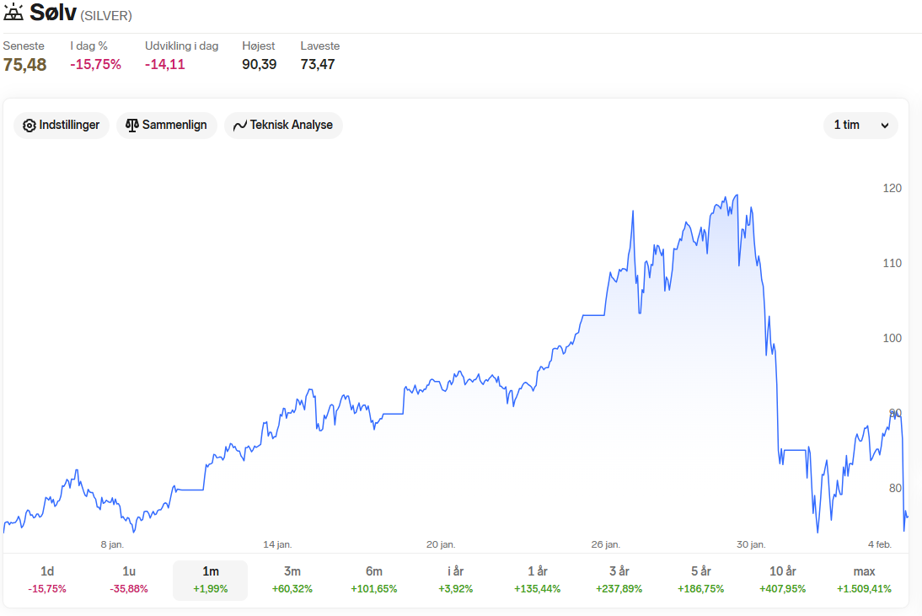Select the 1d period tab

47,580
